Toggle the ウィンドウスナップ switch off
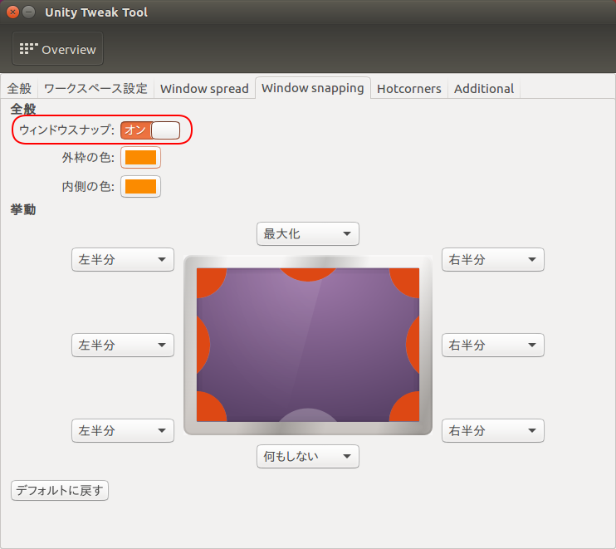The height and width of the screenshot is (549, 616). coord(150,130)
